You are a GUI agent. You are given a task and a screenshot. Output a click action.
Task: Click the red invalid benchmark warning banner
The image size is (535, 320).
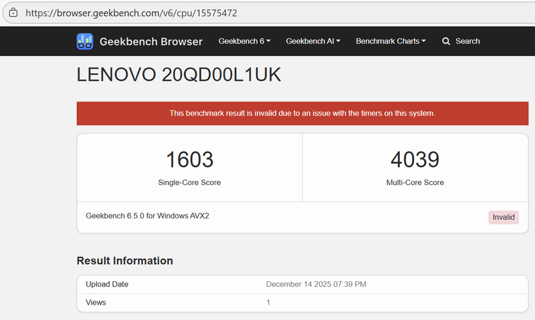(302, 113)
